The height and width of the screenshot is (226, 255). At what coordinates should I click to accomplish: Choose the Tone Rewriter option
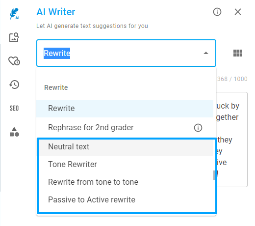(x=125, y=164)
